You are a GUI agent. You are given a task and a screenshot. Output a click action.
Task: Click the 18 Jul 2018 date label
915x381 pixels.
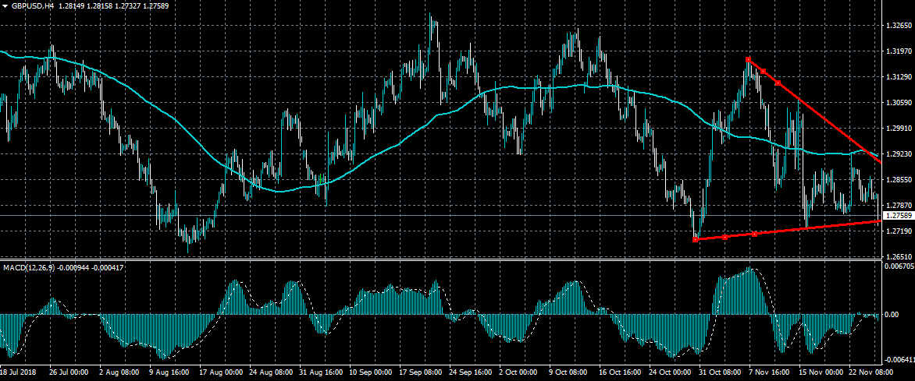point(19,374)
